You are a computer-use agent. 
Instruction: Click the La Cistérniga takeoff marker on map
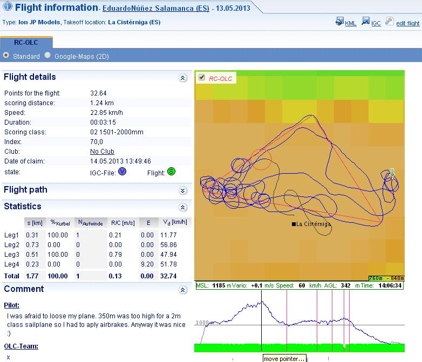pyautogui.click(x=294, y=224)
